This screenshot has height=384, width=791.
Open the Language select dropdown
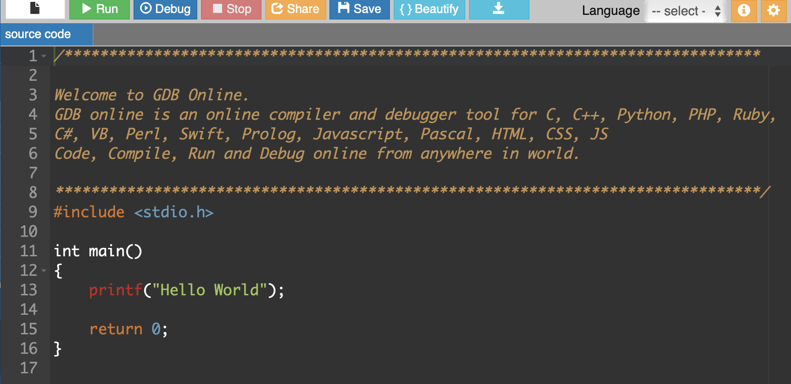[686, 11]
